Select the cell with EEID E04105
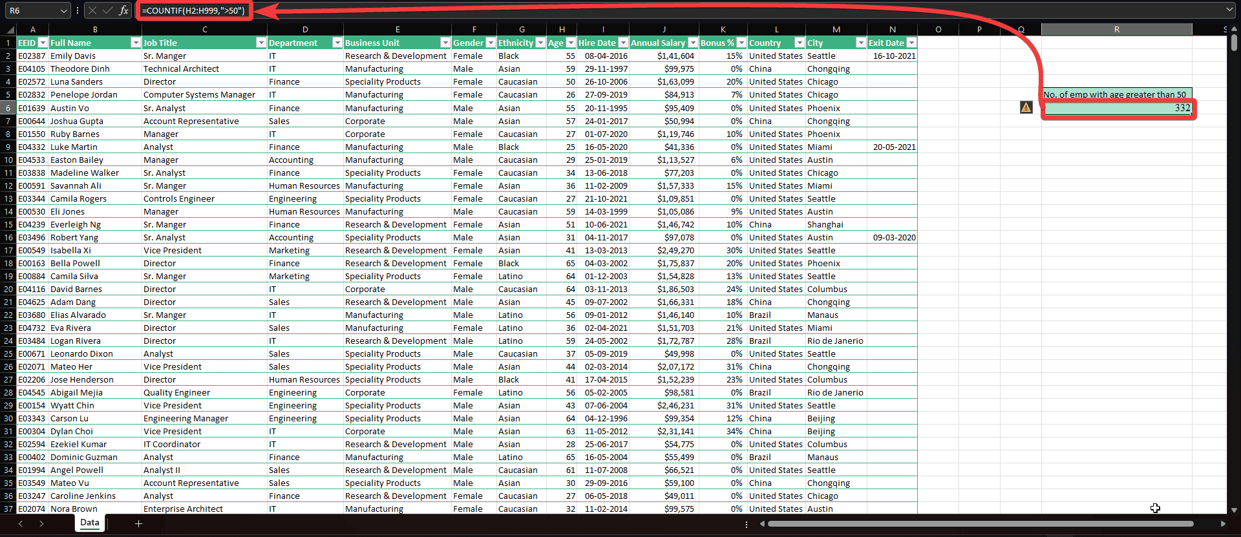Screen dimensions: 1241x537 point(32,69)
